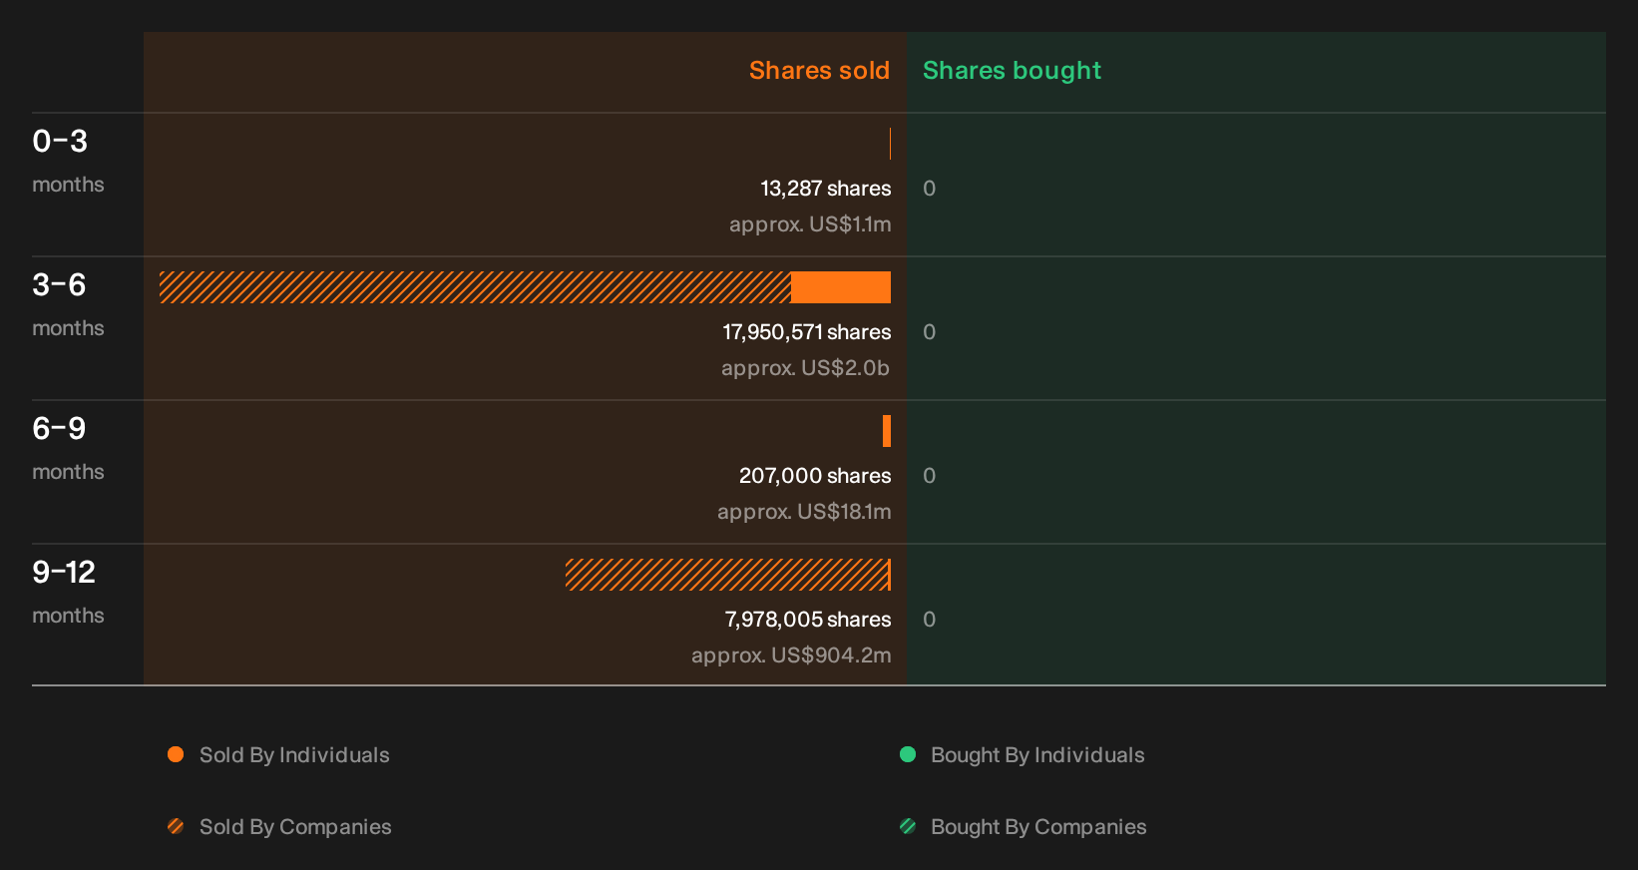Click the Sold By Companies striped dot
This screenshot has height=870, width=1638.
[x=176, y=826]
